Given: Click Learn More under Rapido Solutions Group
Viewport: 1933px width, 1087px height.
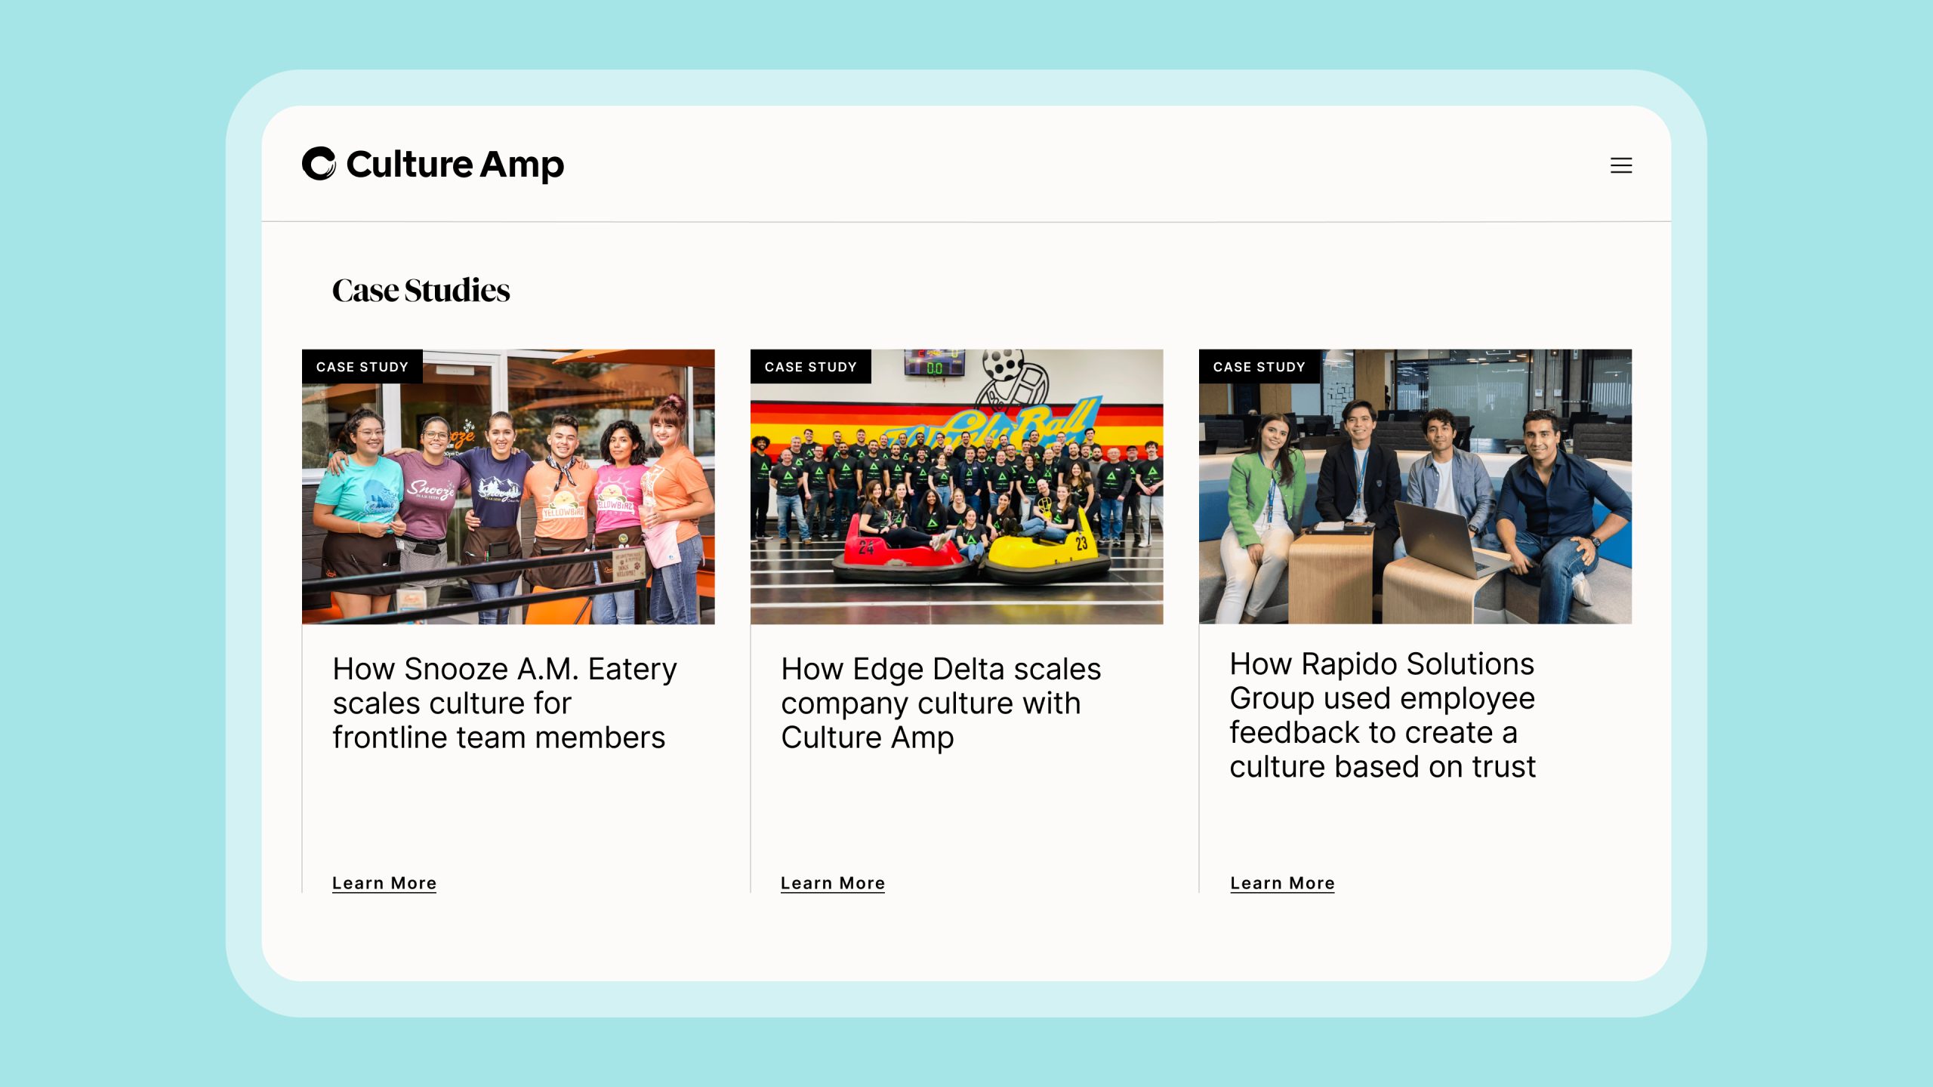Looking at the screenshot, I should pos(1281,882).
